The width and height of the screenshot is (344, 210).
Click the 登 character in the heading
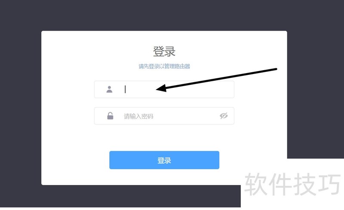click(x=158, y=51)
